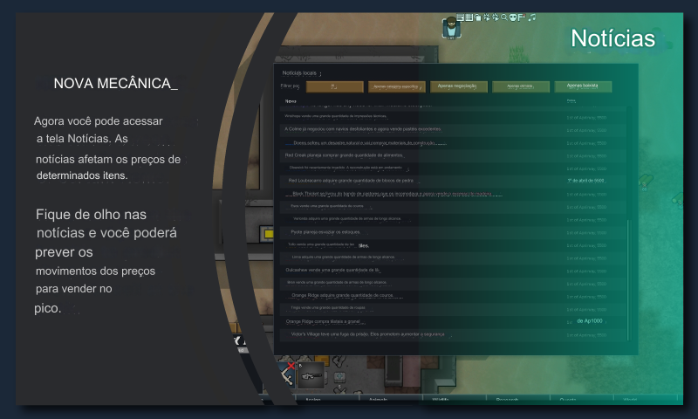698x419 pixels.
Task: Click the 'Nova' column header
Action: (x=291, y=101)
